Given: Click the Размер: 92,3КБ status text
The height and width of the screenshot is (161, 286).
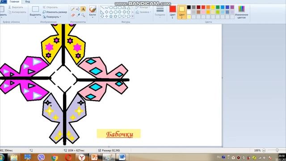Looking at the screenshot, I should pos(111,150).
